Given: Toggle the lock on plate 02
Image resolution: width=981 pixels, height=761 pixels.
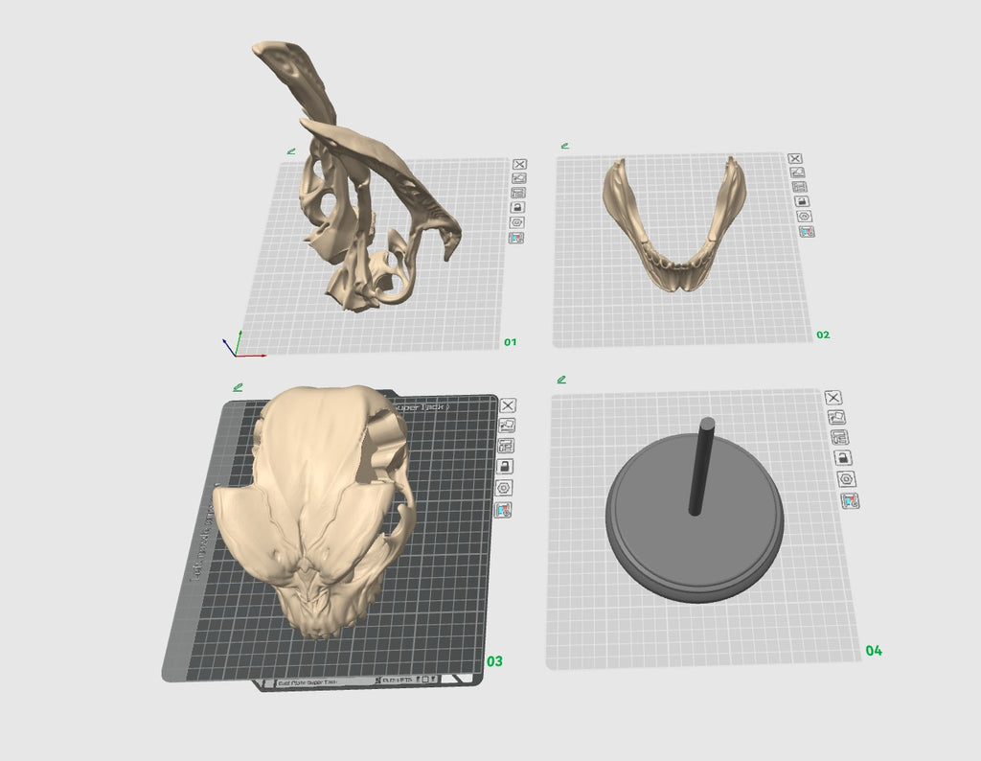Looking at the screenshot, I should tap(802, 201).
